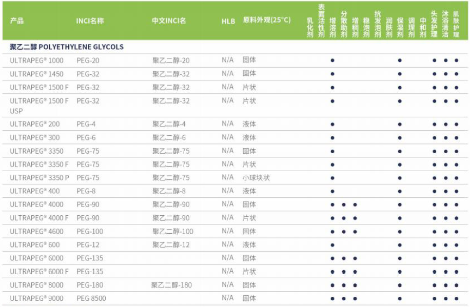Select product name ULTRAPEG 6000 F
Viewport: 470px width, 307px height.
point(39,271)
